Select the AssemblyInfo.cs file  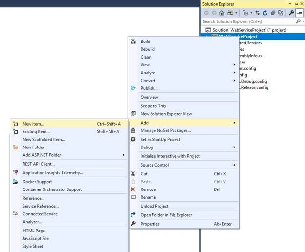point(251,56)
